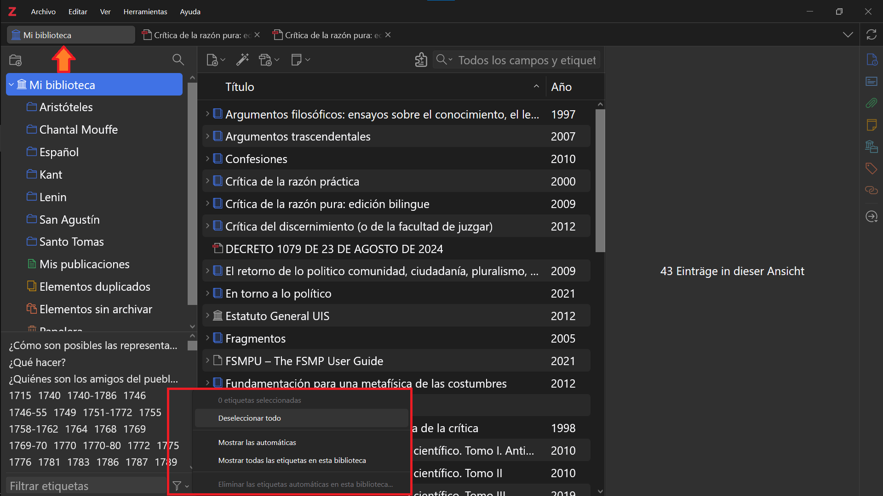Click the libraries and collections sidebar icon
This screenshot has height=496, width=883.
pos(871,147)
